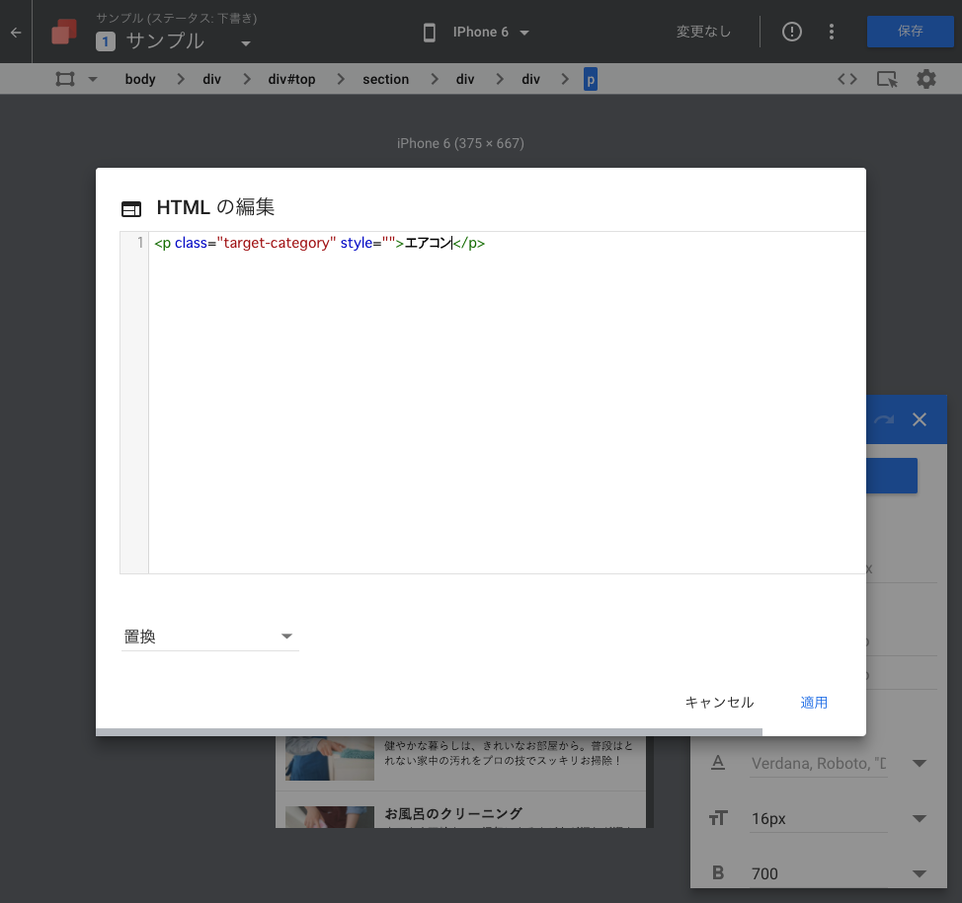Click 適用 to apply the HTML edit
The image size is (962, 903).
813,703
